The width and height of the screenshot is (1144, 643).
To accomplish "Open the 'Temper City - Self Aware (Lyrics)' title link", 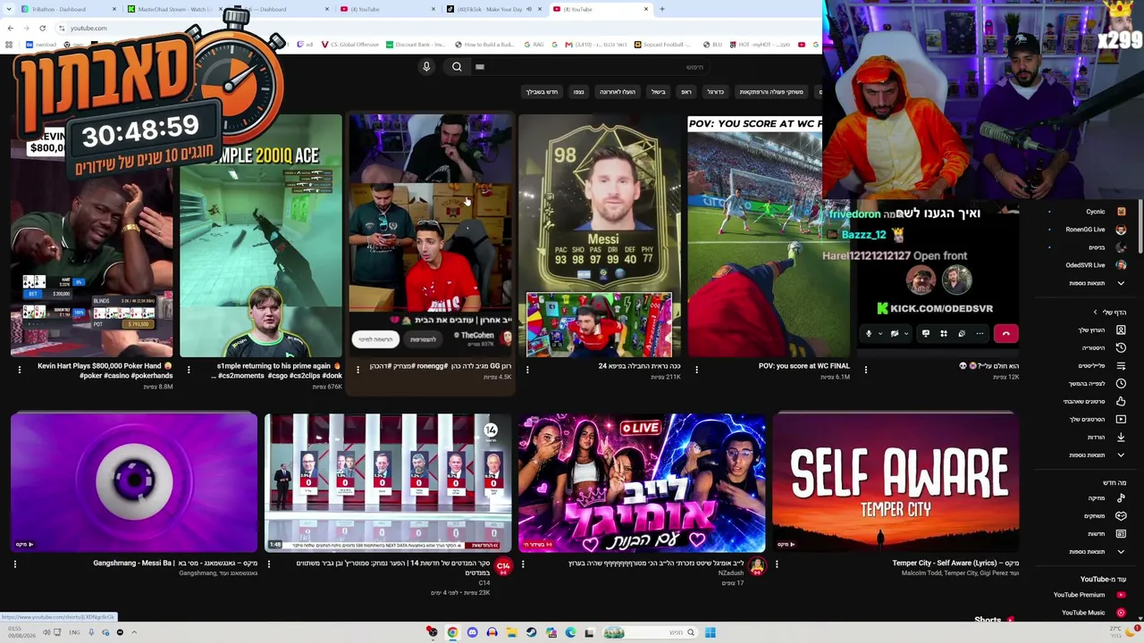I will pyautogui.click(x=955, y=564).
